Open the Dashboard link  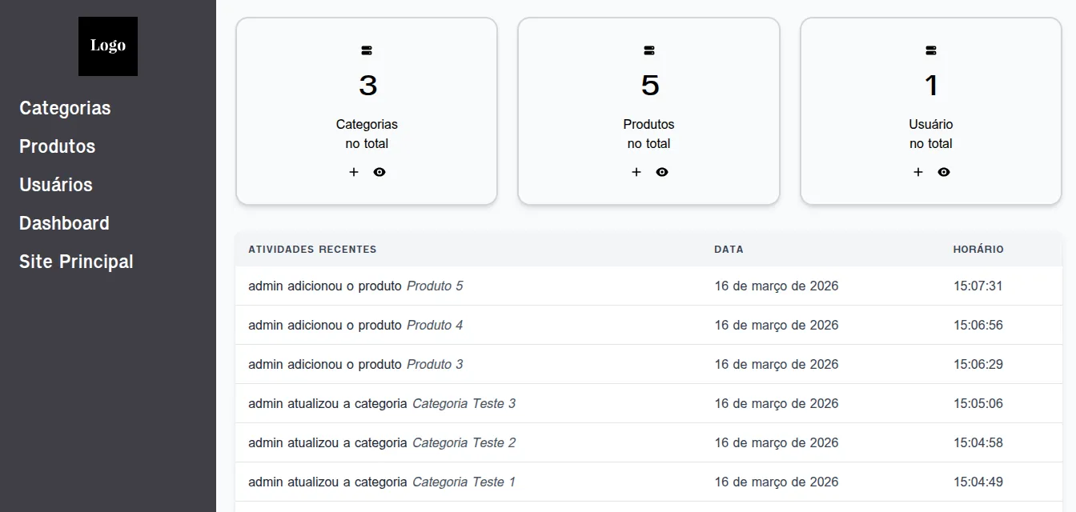coord(64,222)
